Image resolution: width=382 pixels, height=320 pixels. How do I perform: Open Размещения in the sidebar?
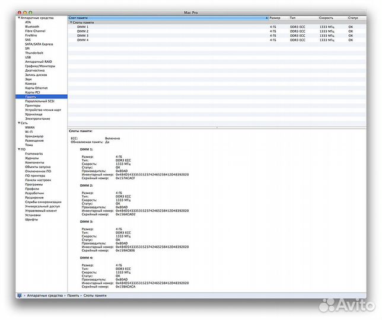(34, 140)
